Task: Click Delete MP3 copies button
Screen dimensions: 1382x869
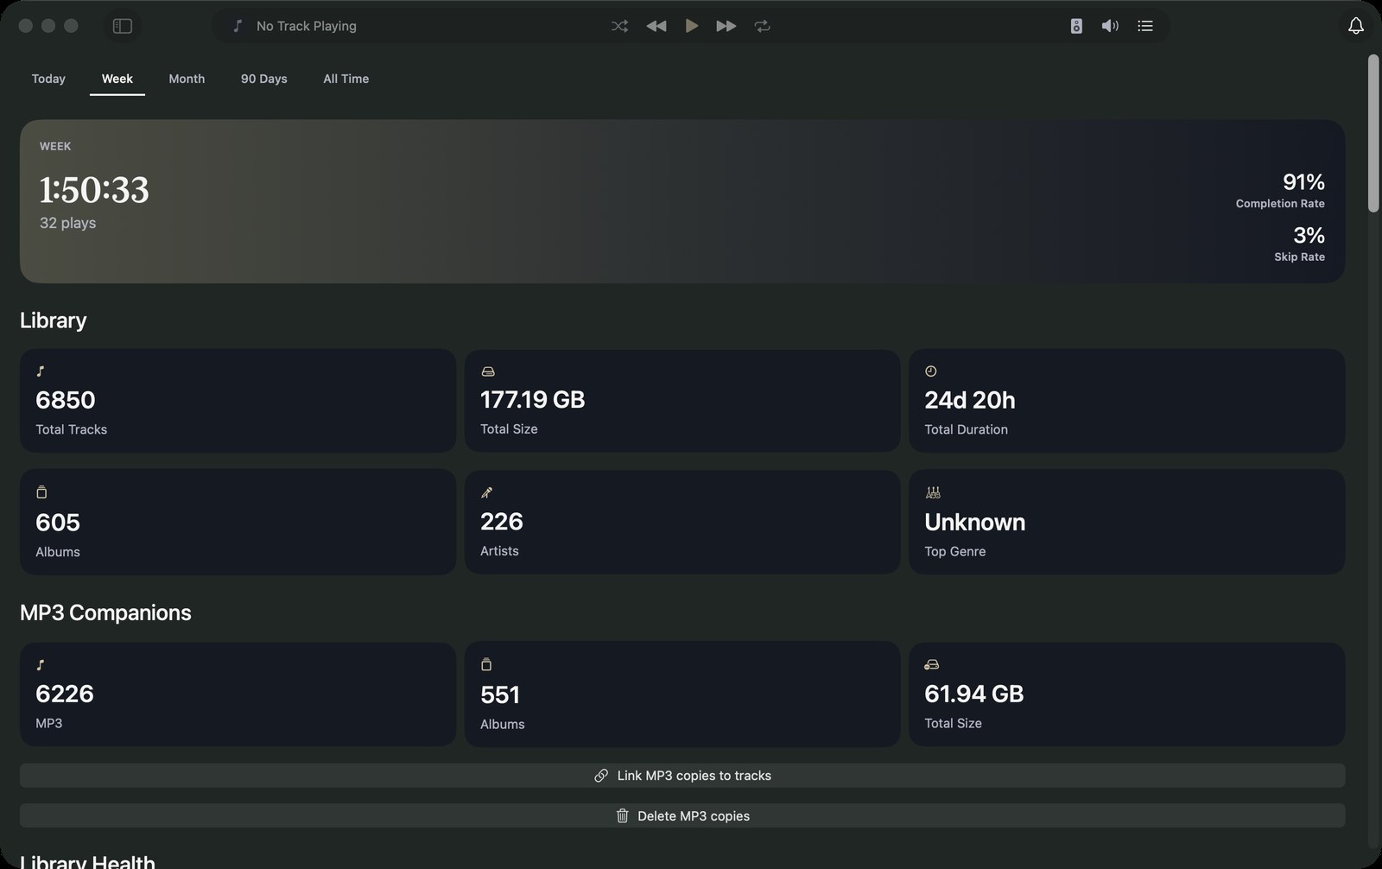Action: (x=682, y=816)
